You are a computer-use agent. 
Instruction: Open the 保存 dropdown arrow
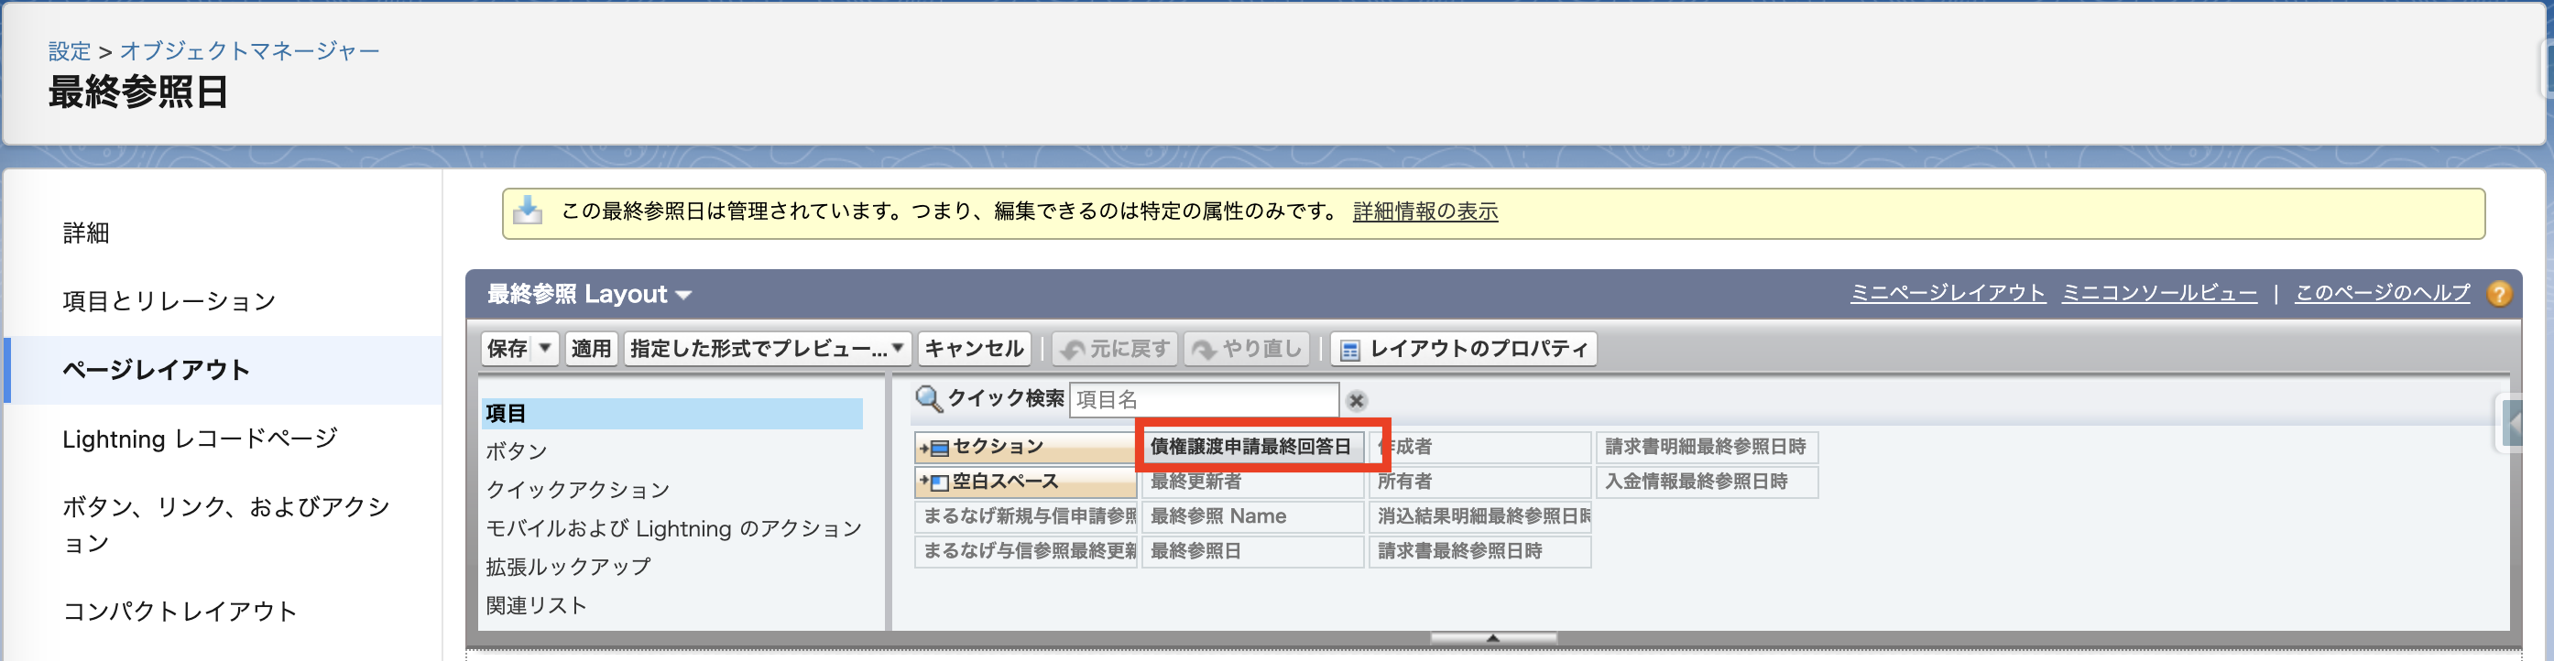click(x=544, y=349)
